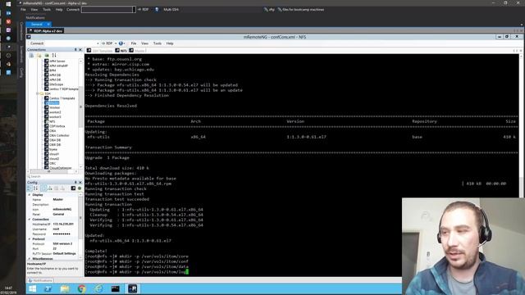Open the outer mRemoteNG File menu
The width and height of the screenshot is (525, 295).
point(23,9)
